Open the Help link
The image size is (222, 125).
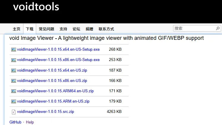coord(30,122)
